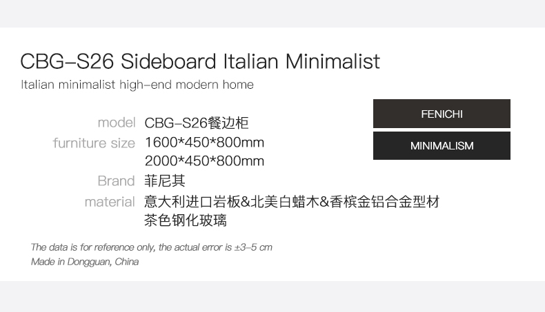Screen dimensions: 545x312
Task: Click the "model" field label
Action: click(116, 123)
